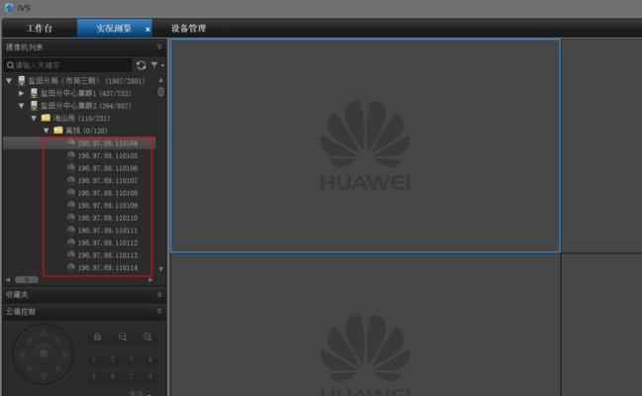Tilt the PTZ camera up
The image size is (642, 396).
44,334
